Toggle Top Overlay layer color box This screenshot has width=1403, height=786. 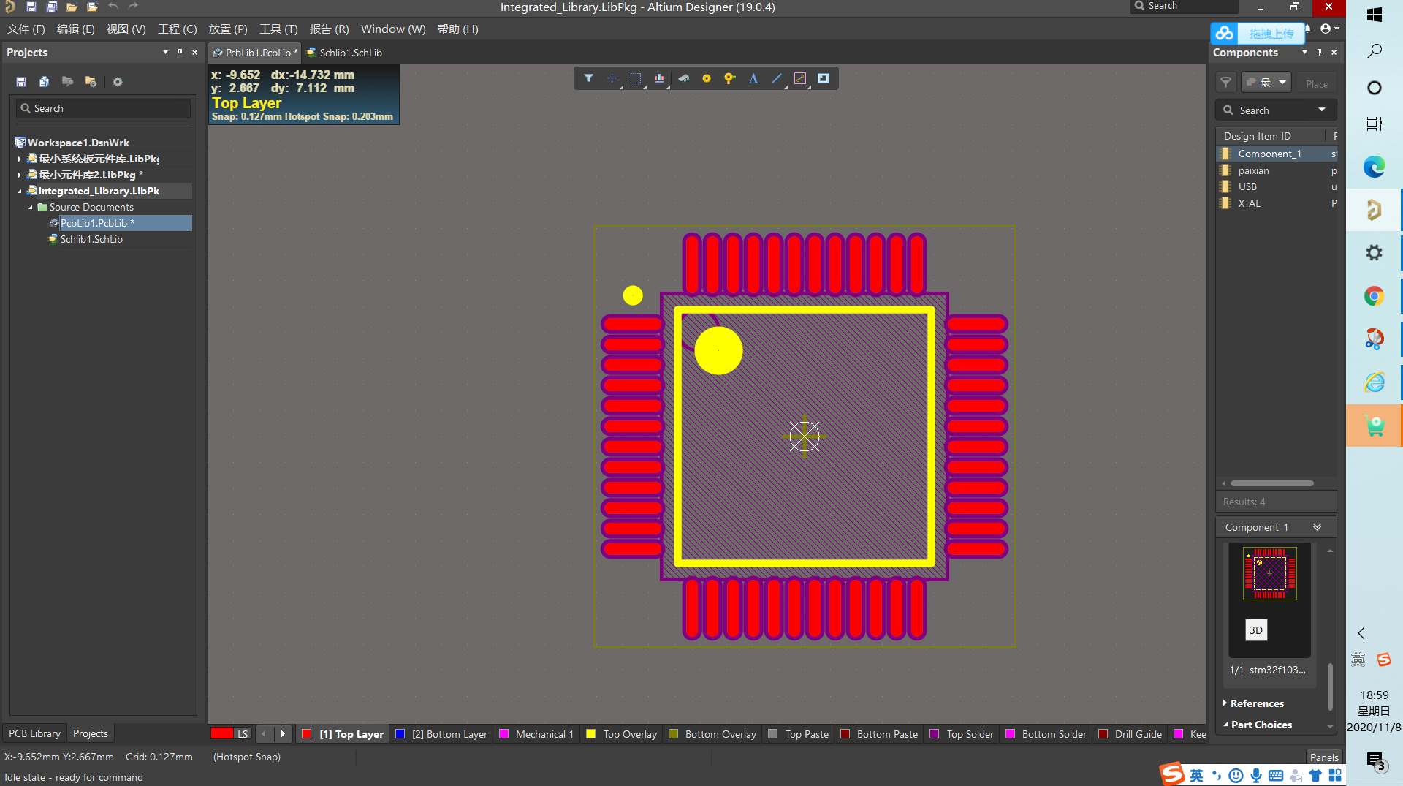591,734
